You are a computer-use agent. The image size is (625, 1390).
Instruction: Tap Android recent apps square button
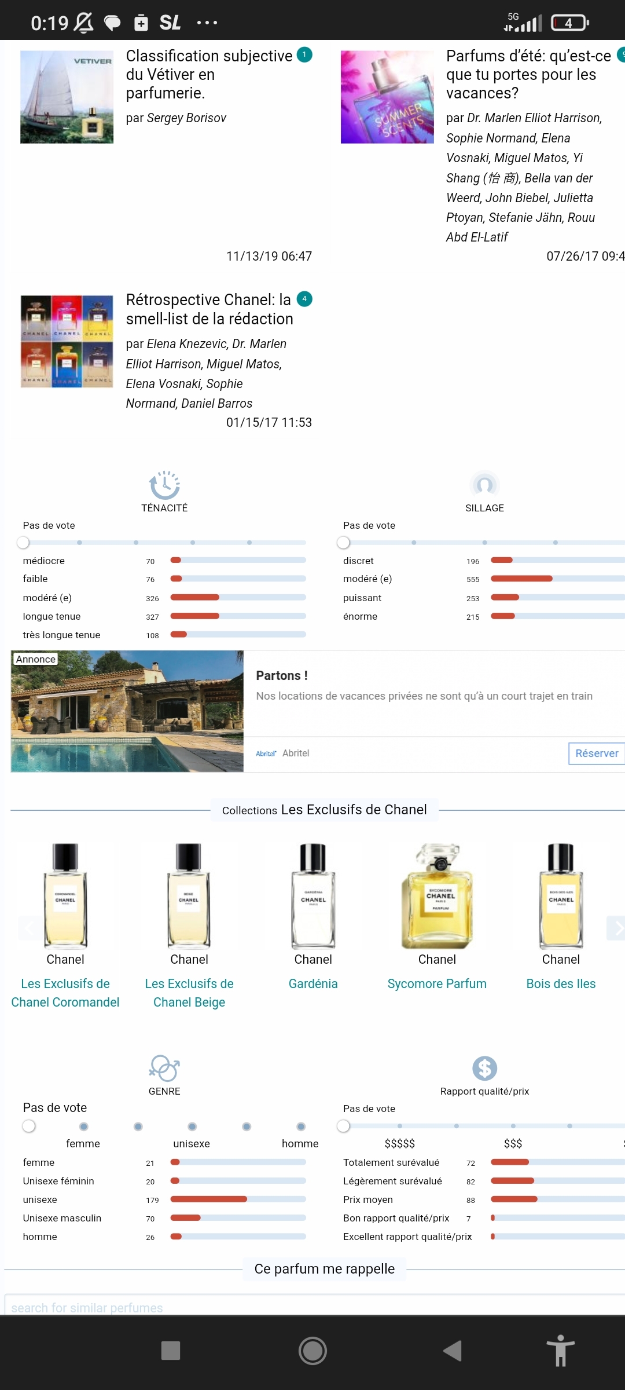[170, 1351]
